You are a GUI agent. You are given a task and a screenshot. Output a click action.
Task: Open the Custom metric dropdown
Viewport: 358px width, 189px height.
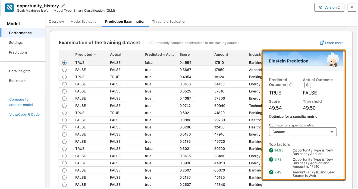(x=303, y=132)
